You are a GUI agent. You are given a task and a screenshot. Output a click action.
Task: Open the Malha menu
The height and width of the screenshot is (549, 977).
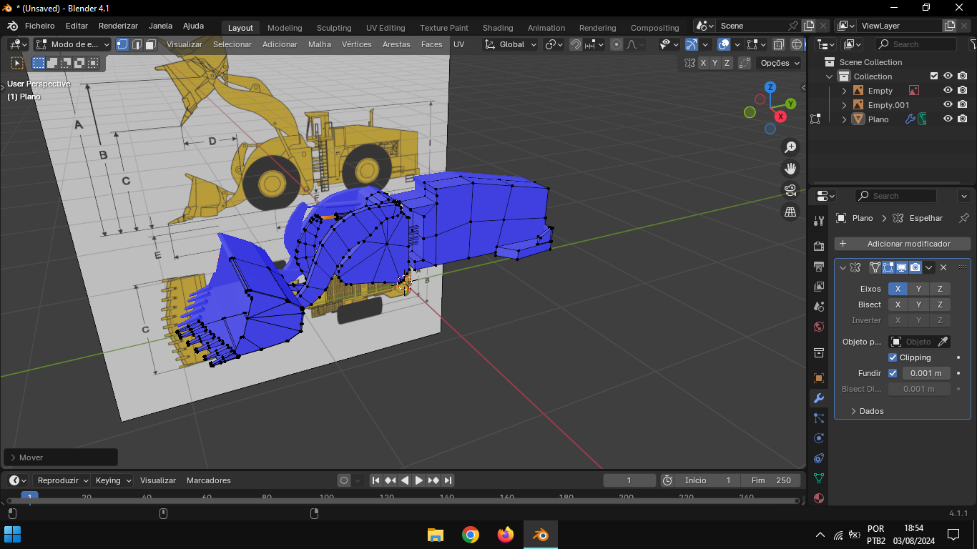tap(320, 44)
